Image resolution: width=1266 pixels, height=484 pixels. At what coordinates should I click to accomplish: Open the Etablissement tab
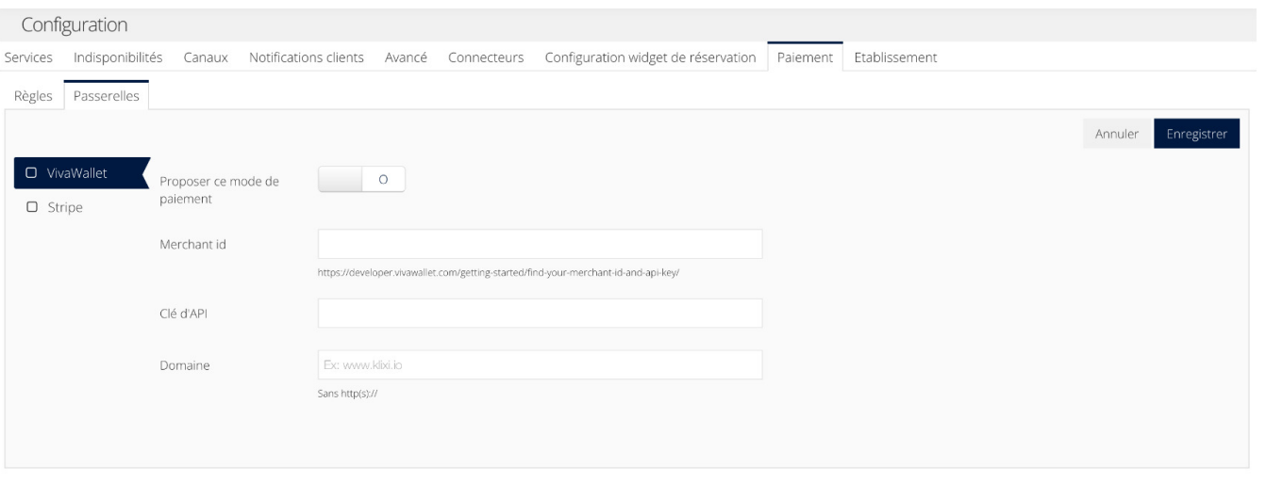tap(895, 57)
